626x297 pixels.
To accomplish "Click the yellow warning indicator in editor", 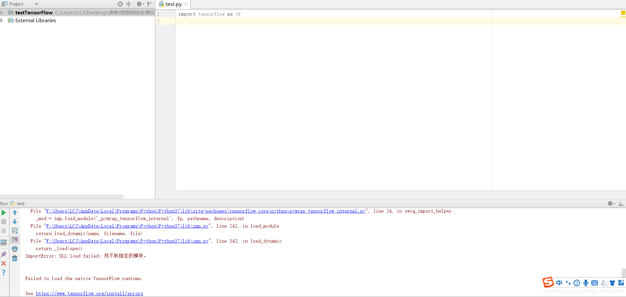I will 623,13.
